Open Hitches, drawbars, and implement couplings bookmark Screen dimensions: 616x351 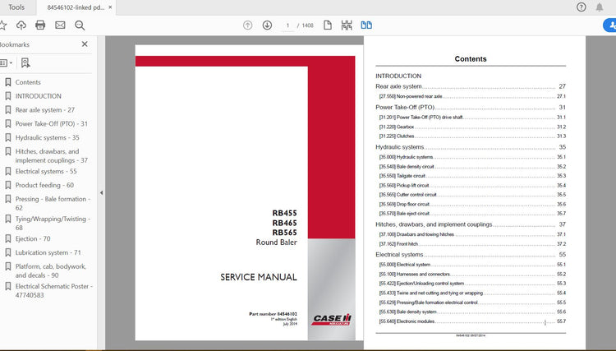coord(52,155)
